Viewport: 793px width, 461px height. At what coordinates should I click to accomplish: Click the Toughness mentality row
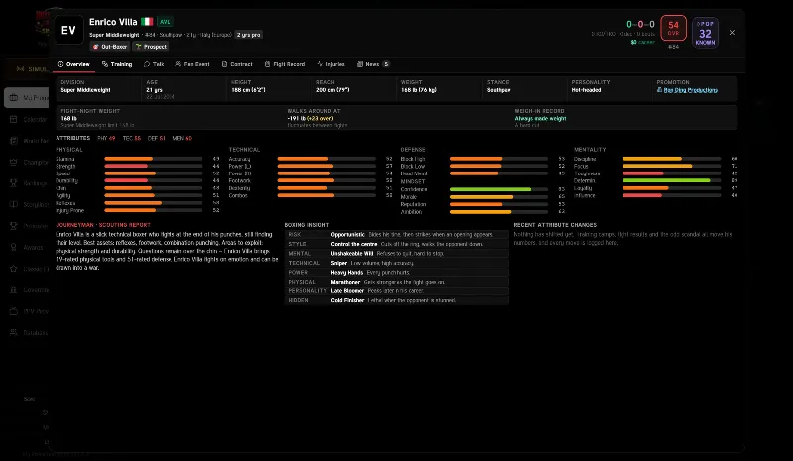(655, 173)
